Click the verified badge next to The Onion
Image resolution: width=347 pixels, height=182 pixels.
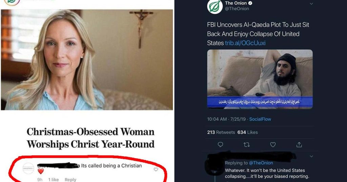point(250,3)
